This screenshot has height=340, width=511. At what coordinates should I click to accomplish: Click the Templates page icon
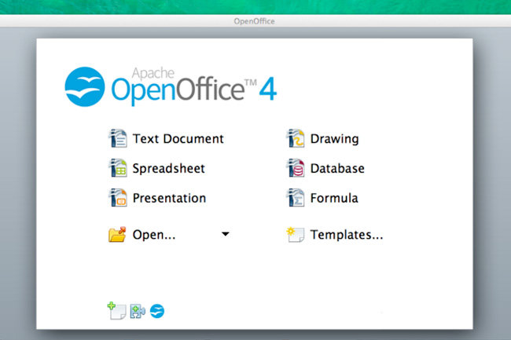(x=295, y=234)
